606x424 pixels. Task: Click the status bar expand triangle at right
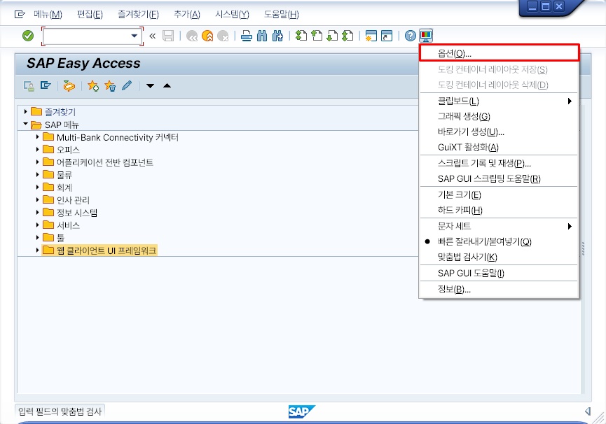[x=588, y=411]
